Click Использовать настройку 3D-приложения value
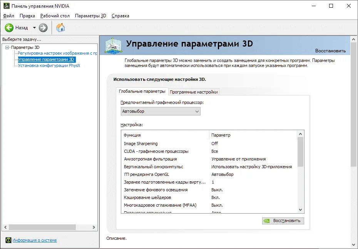Viewport: 358px width, 249px height. pyautogui.click(x=252, y=167)
